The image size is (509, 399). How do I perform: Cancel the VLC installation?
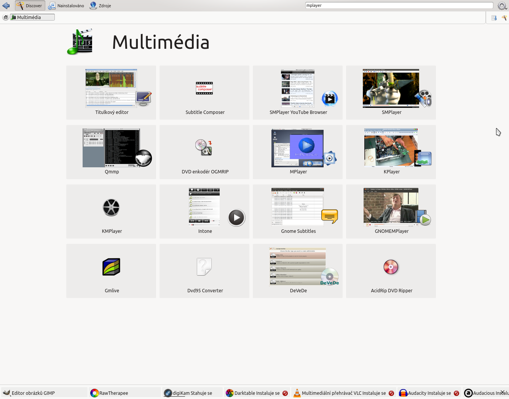tap(391, 393)
